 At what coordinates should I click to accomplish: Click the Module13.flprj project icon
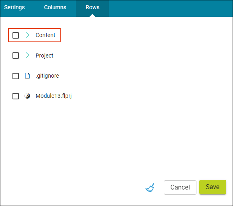27,96
